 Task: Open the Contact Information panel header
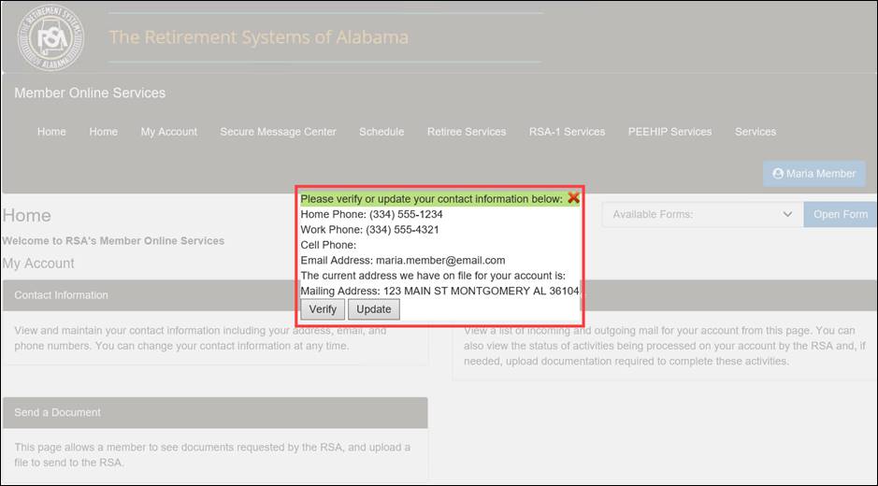pos(150,295)
